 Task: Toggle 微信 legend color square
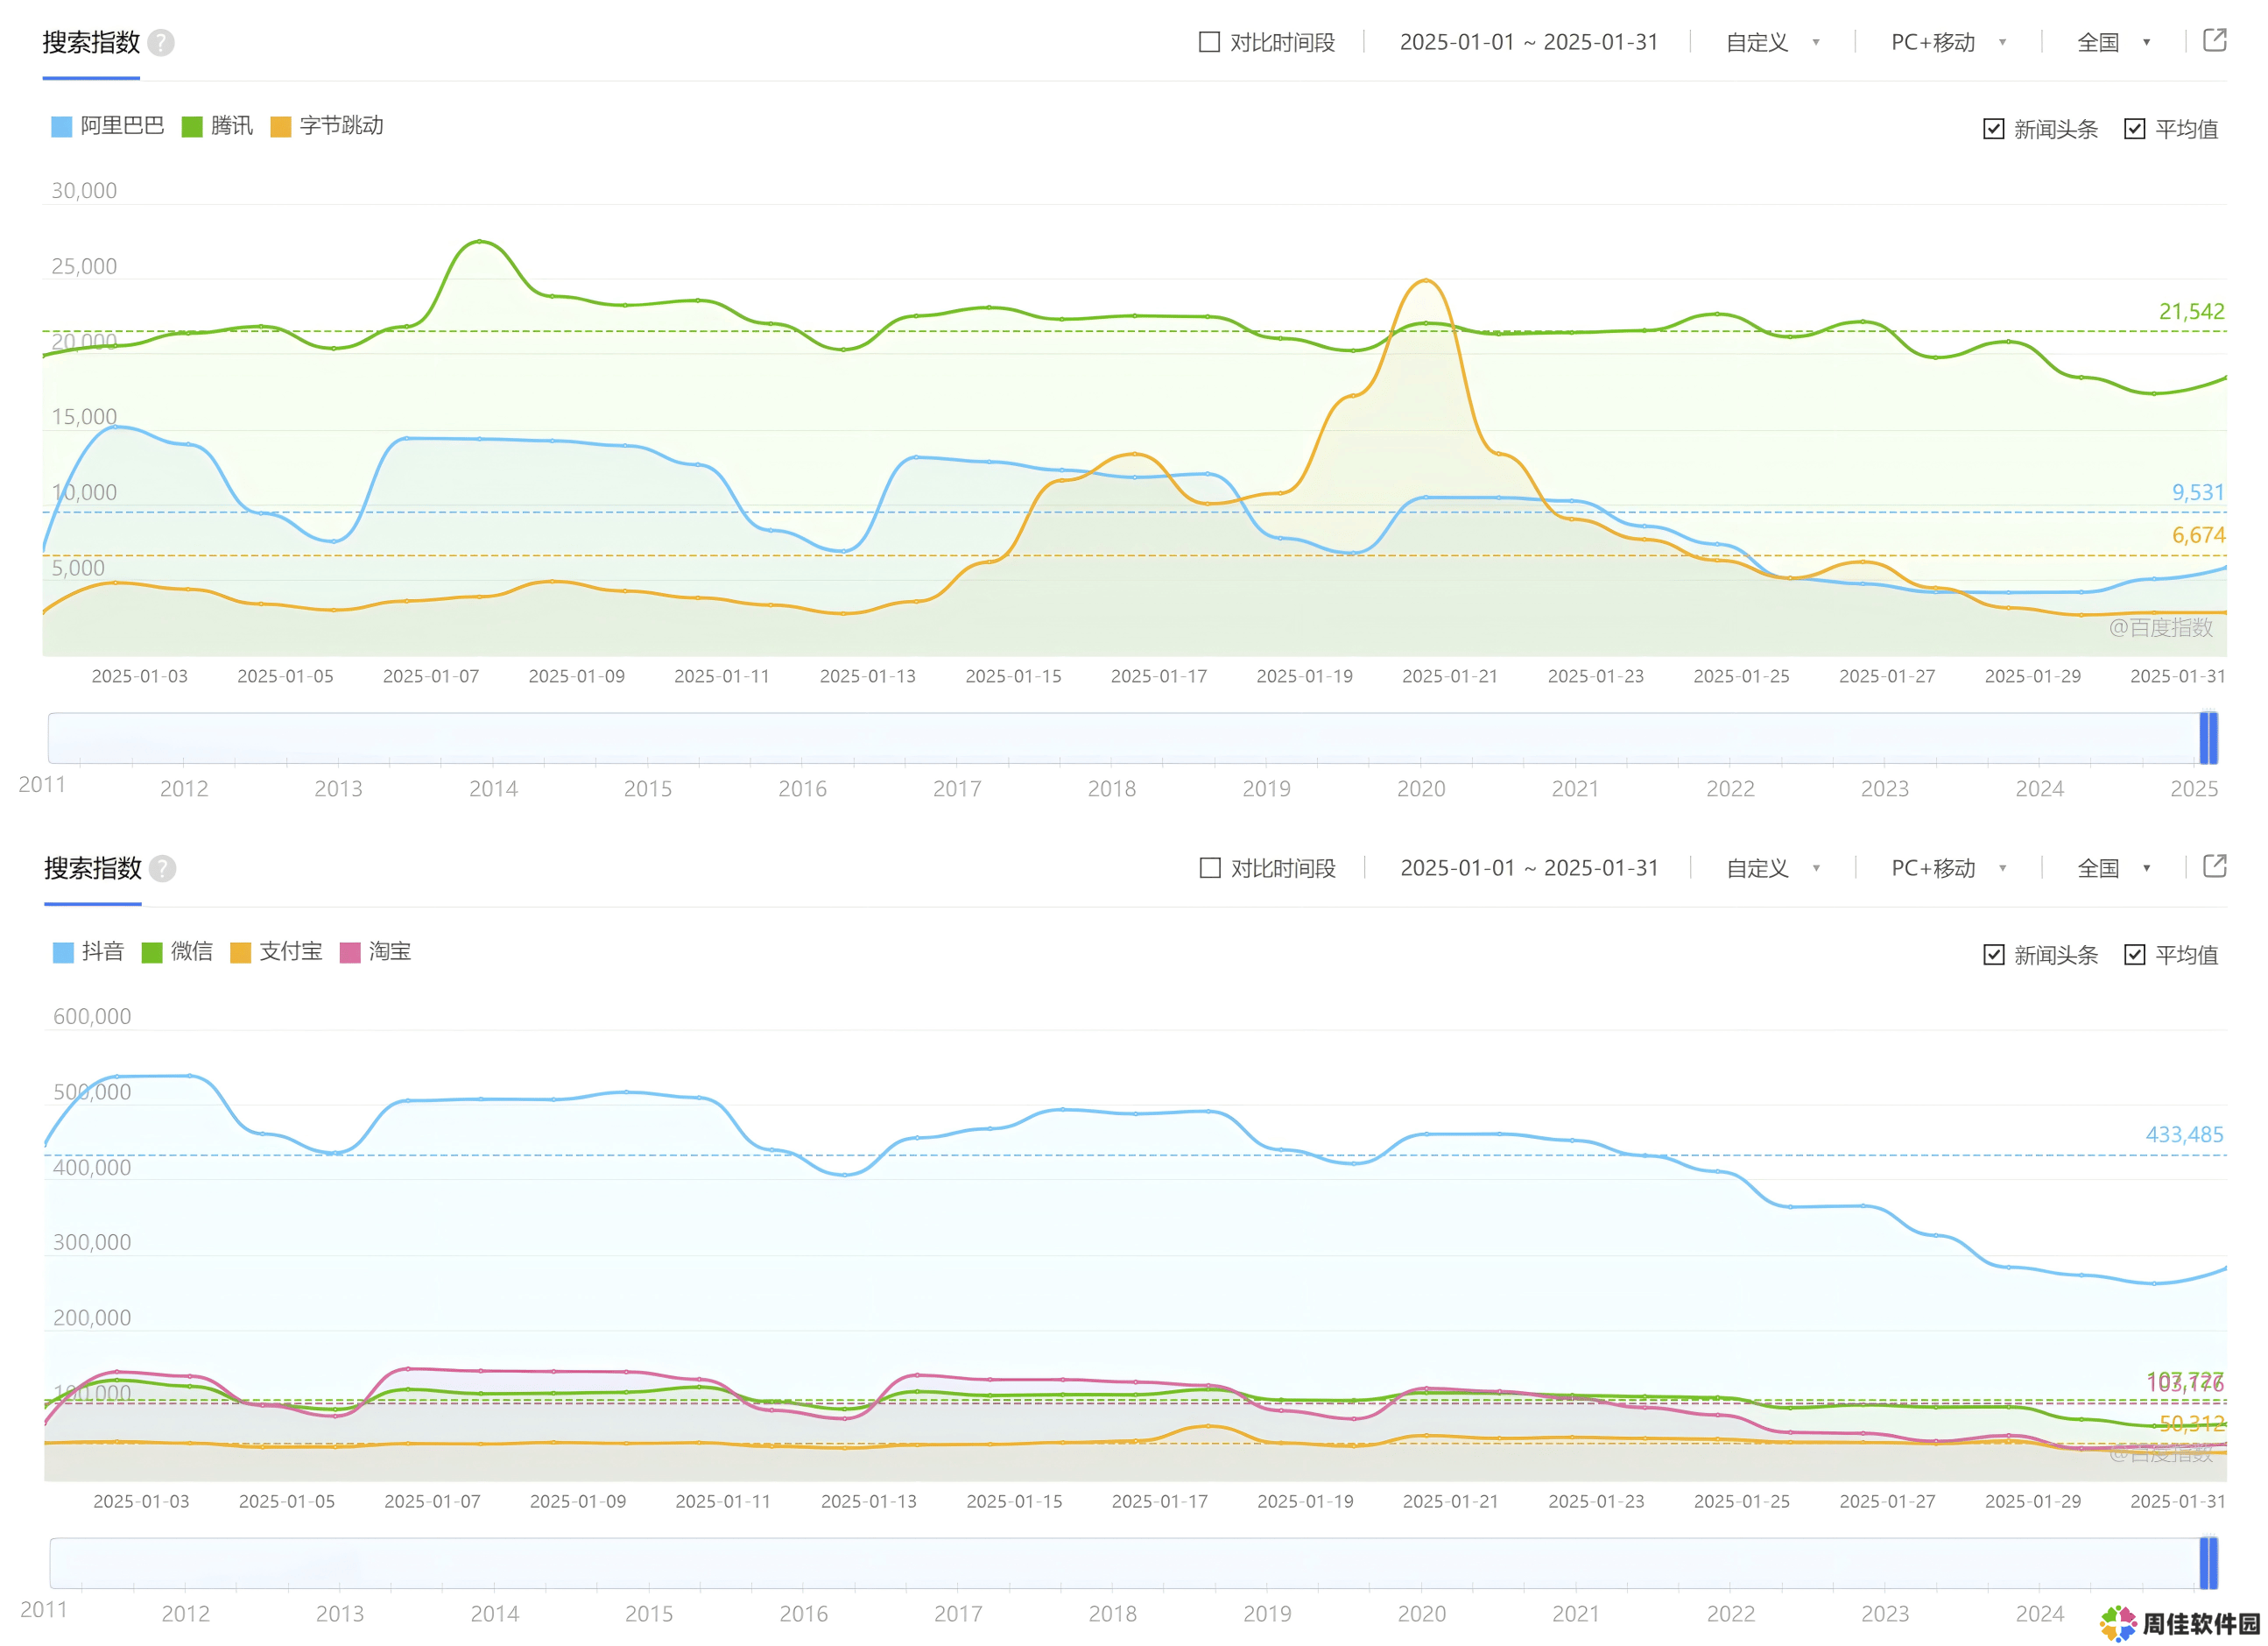tap(152, 952)
